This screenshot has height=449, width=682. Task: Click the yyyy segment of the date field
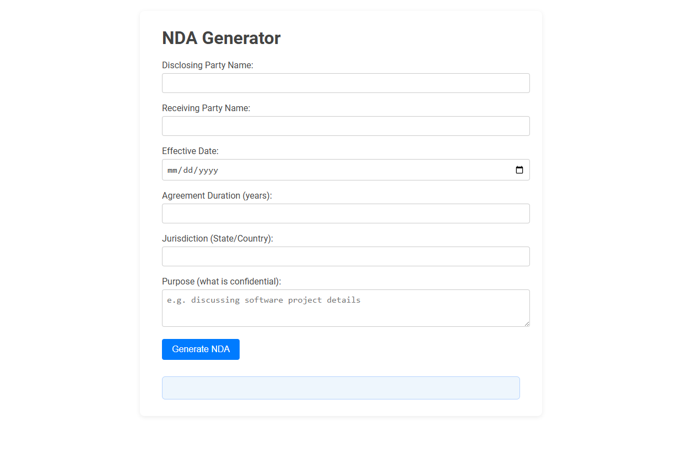pyautogui.click(x=207, y=170)
